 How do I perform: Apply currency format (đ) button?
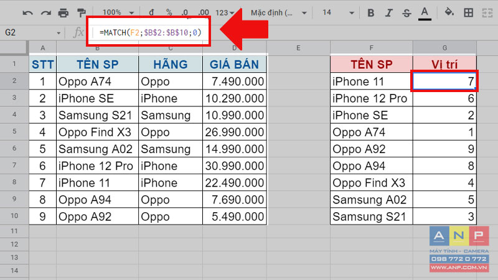pos(151,12)
